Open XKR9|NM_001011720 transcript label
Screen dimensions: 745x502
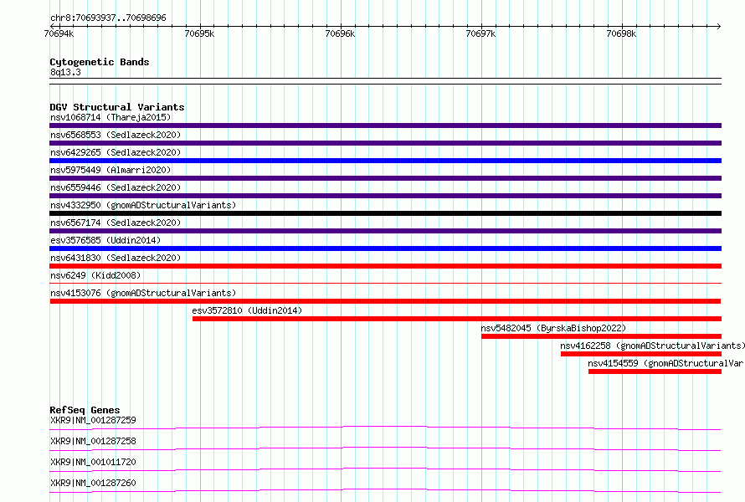[x=93, y=462]
